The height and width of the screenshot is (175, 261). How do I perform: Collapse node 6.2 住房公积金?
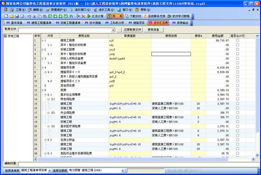coord(45,140)
